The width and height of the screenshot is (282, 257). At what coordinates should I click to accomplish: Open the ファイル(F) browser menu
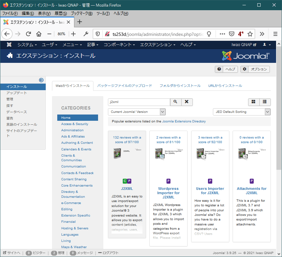pos(10,13)
